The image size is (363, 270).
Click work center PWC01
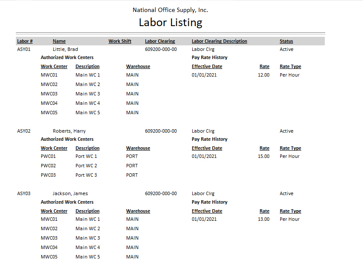tap(48, 156)
